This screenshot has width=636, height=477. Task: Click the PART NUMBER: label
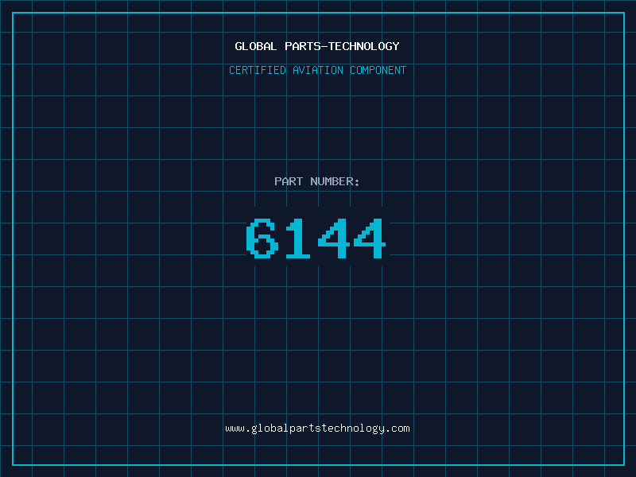[x=316, y=181]
